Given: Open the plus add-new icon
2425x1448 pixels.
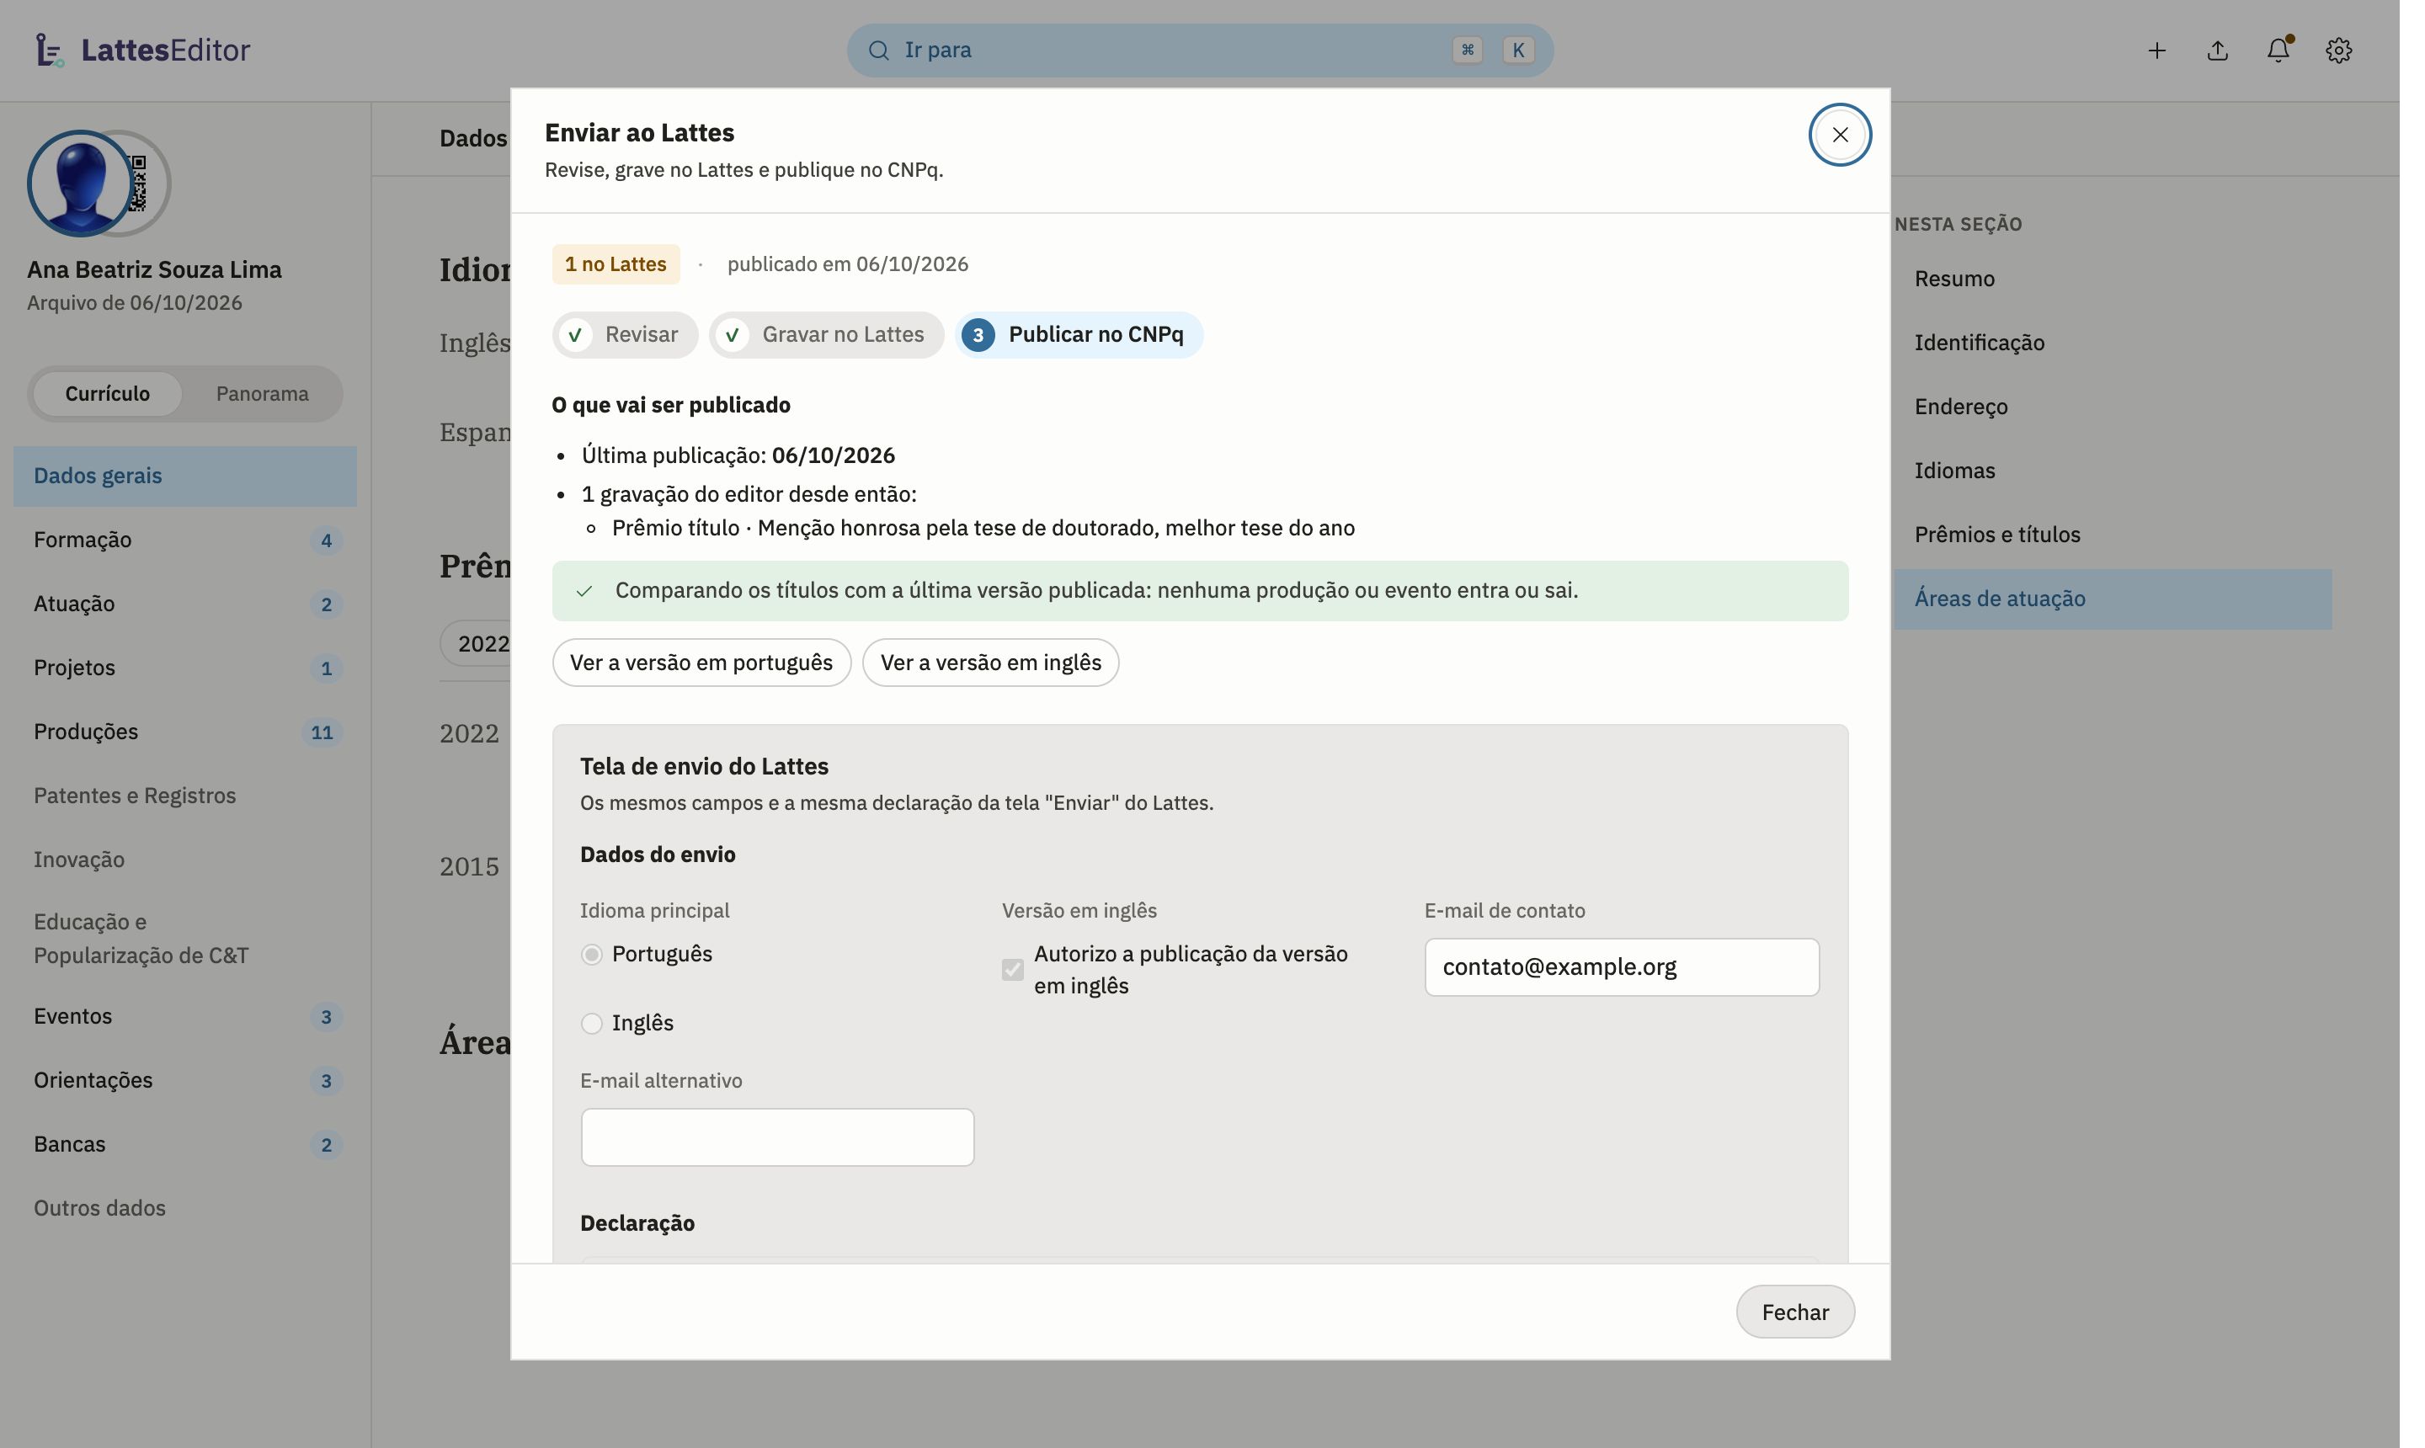Looking at the screenshot, I should point(2156,51).
